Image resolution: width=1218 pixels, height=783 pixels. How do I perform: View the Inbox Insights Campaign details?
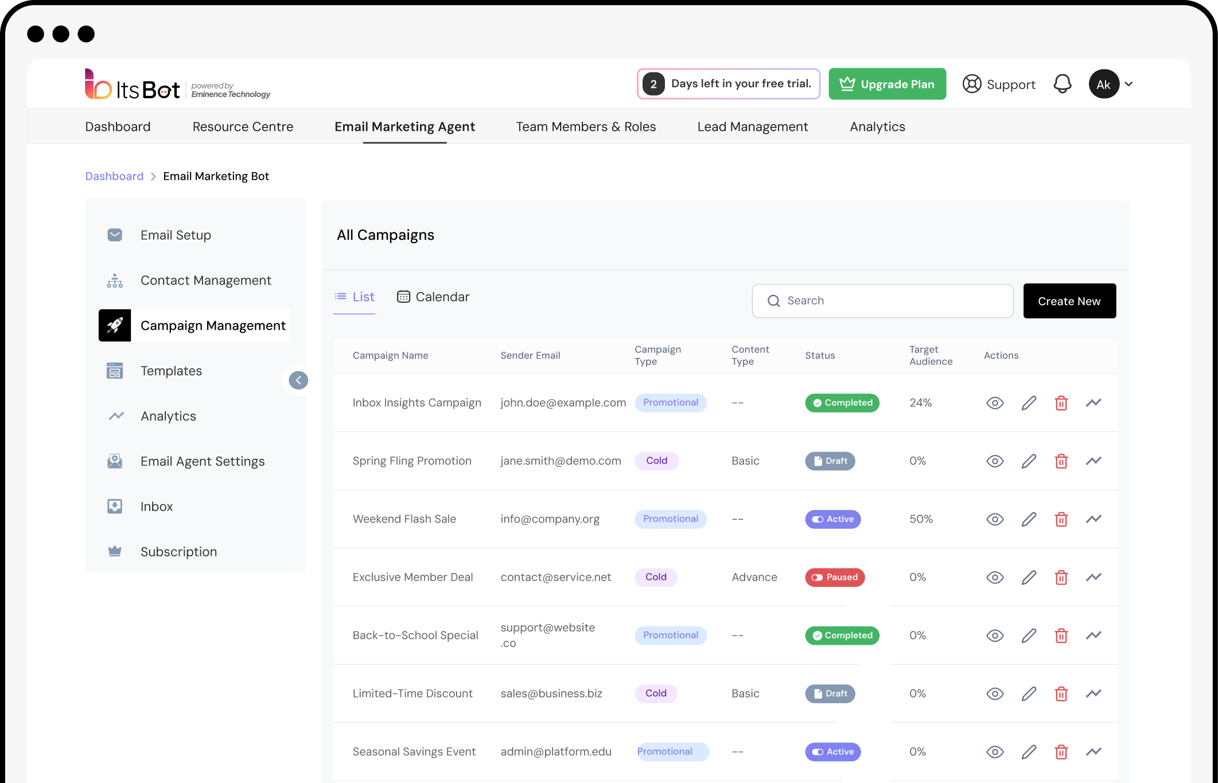[x=995, y=403]
